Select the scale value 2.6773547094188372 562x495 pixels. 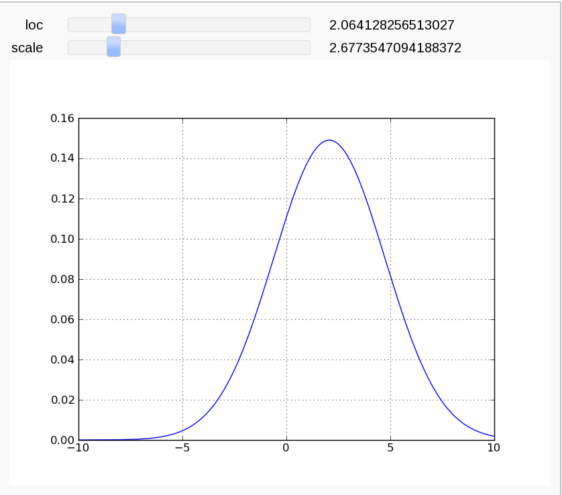[395, 48]
